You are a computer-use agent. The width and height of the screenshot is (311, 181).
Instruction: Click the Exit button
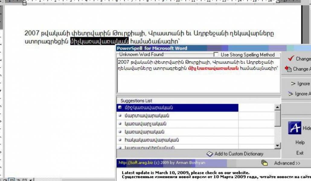[300, 153]
